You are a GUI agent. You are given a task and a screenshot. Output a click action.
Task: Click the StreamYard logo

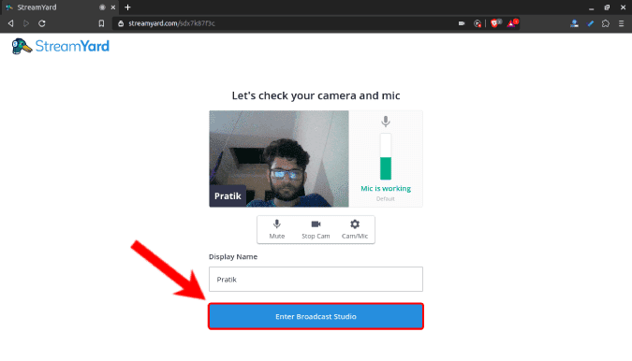(x=61, y=46)
